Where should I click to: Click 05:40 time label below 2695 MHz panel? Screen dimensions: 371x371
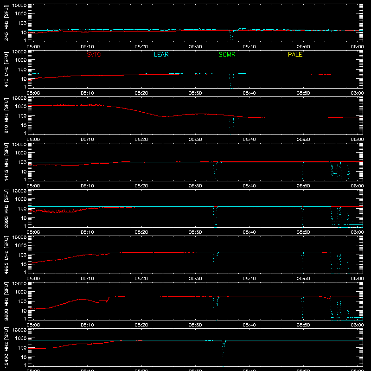249,232
